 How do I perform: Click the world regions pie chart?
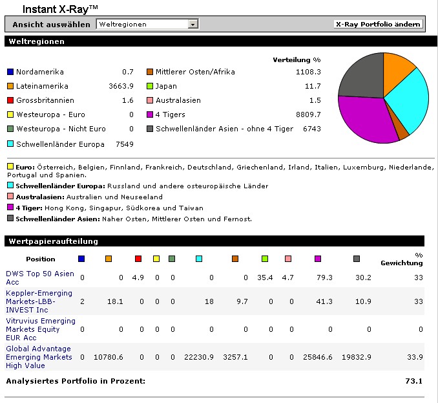pyautogui.click(x=383, y=98)
